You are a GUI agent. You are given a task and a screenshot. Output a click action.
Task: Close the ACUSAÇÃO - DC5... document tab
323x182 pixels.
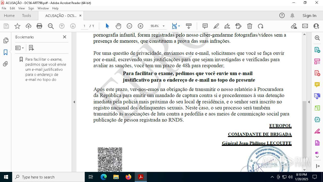click(x=80, y=16)
